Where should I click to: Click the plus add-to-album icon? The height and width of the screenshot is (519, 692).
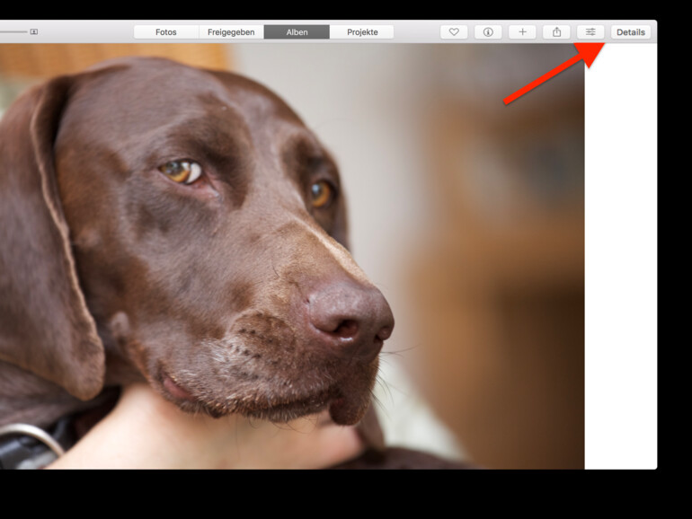tap(522, 31)
